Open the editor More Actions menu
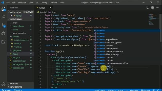The image size is (162, 91). point(157,8)
